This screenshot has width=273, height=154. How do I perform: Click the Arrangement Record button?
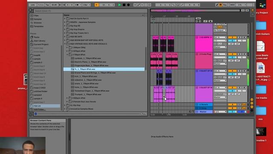click(x=128, y=5)
